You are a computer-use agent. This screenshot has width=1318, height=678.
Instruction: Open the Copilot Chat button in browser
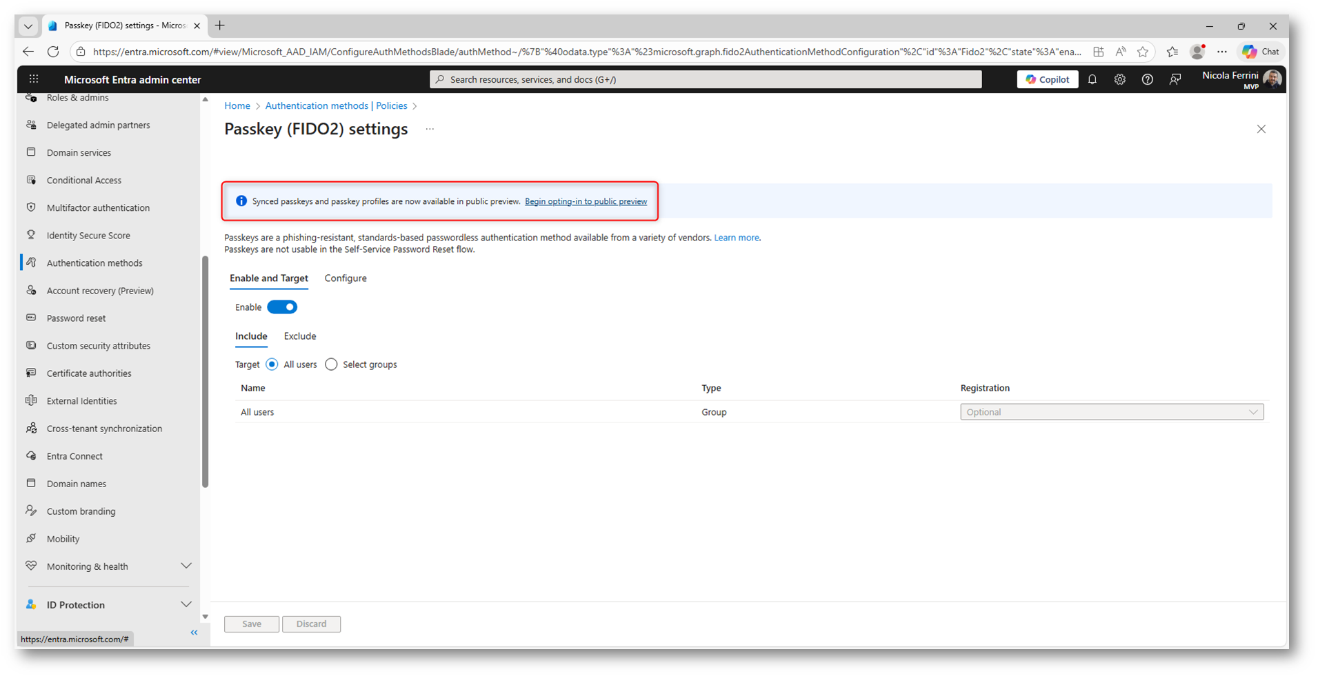pos(1260,52)
